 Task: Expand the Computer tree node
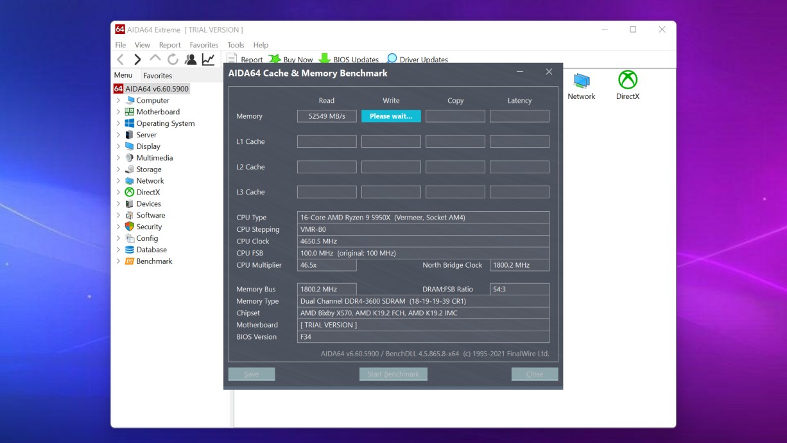point(119,100)
